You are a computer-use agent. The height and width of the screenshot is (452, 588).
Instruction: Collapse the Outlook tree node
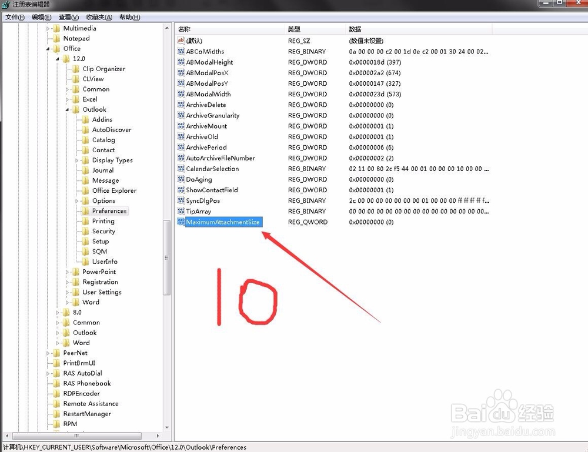(x=68, y=110)
